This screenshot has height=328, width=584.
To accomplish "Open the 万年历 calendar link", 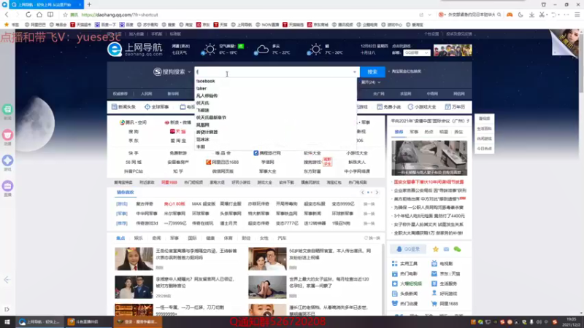I will coord(455,107).
